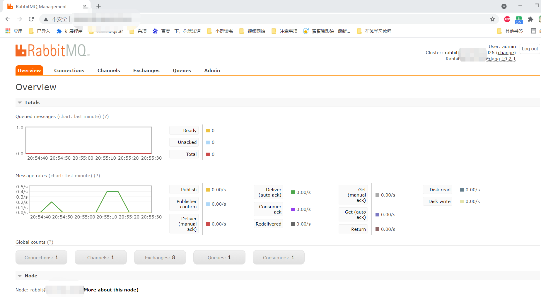Open Message rates help question mark
541x297 pixels.
97,176
